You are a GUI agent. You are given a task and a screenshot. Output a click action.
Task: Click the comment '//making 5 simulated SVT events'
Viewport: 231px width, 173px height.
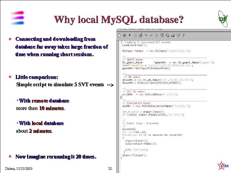(147, 42)
